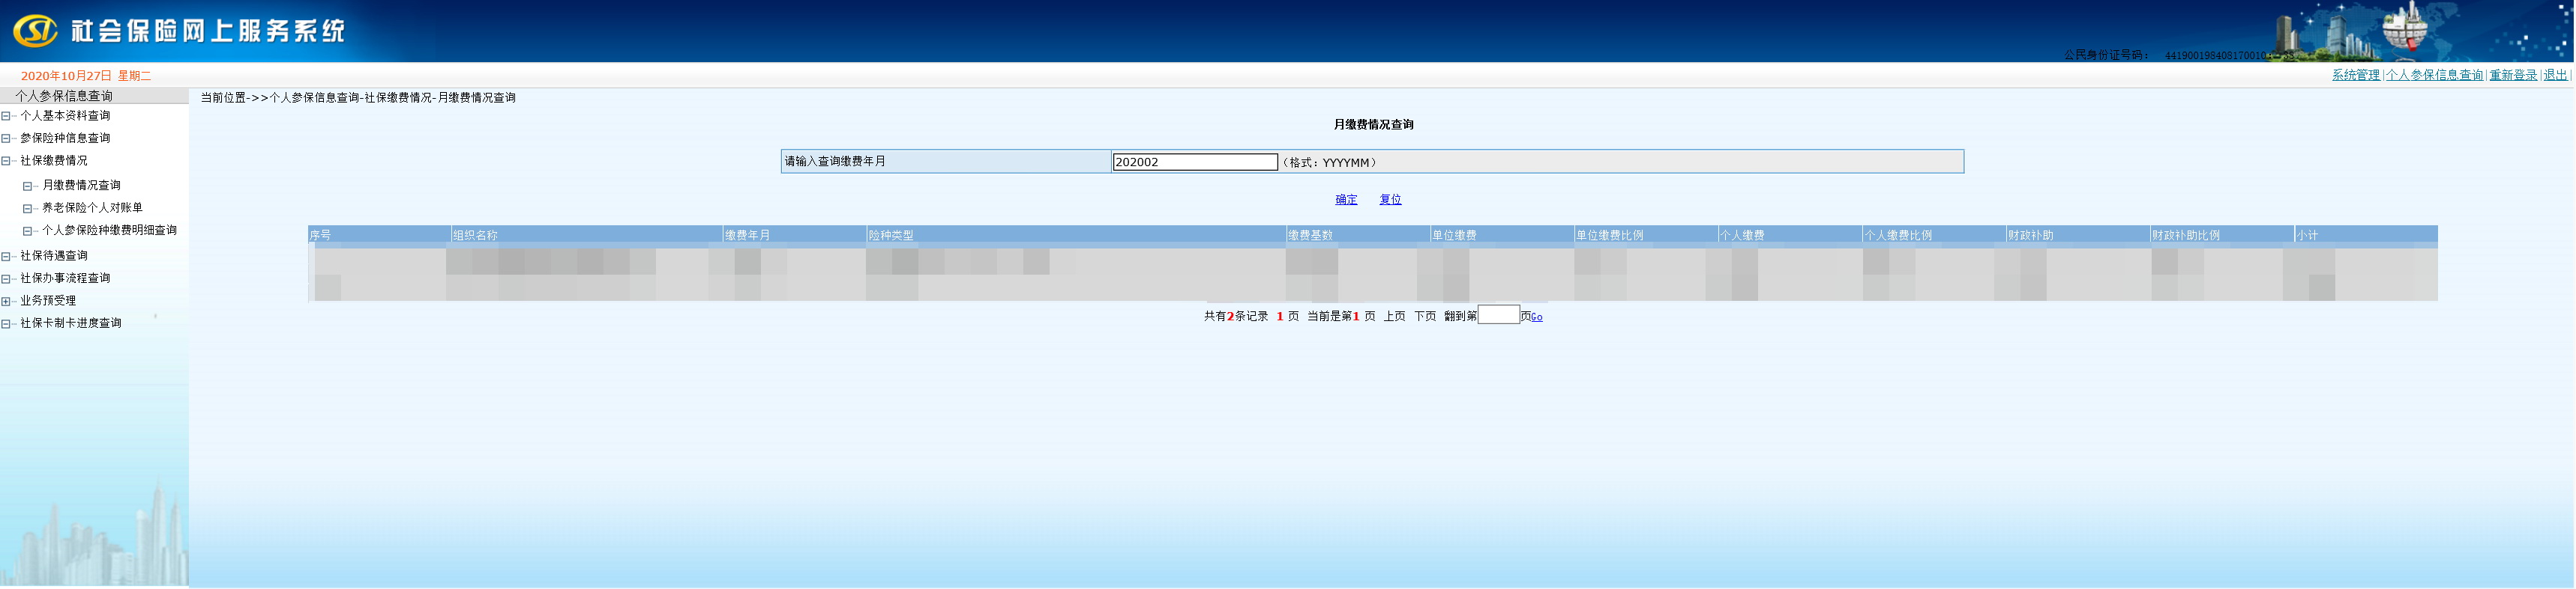Click the 重新登录 link

tap(2512, 76)
